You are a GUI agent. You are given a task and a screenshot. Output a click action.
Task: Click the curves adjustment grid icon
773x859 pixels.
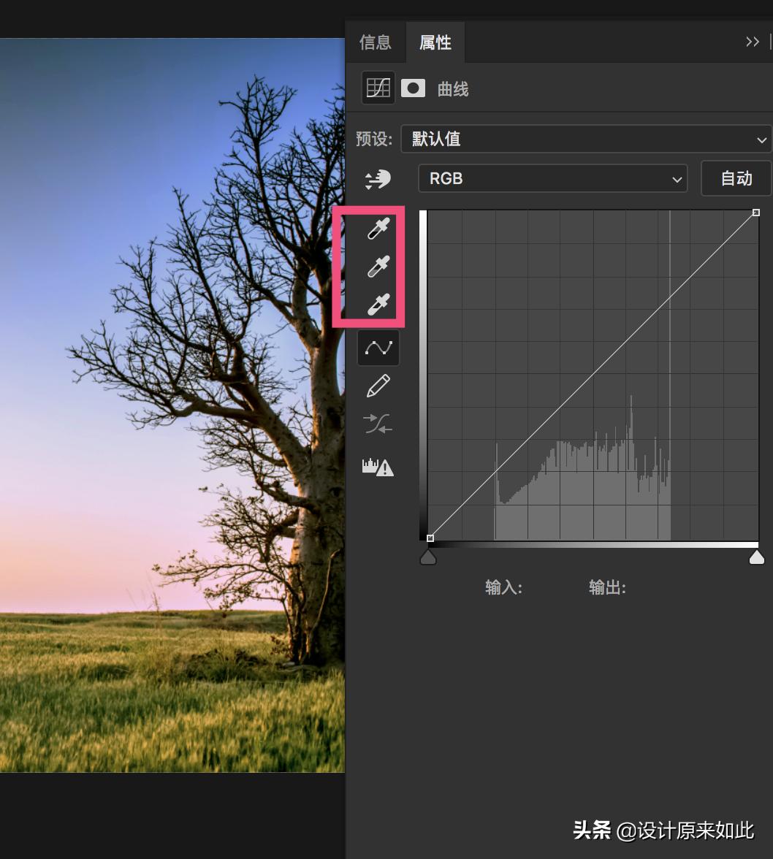(378, 88)
